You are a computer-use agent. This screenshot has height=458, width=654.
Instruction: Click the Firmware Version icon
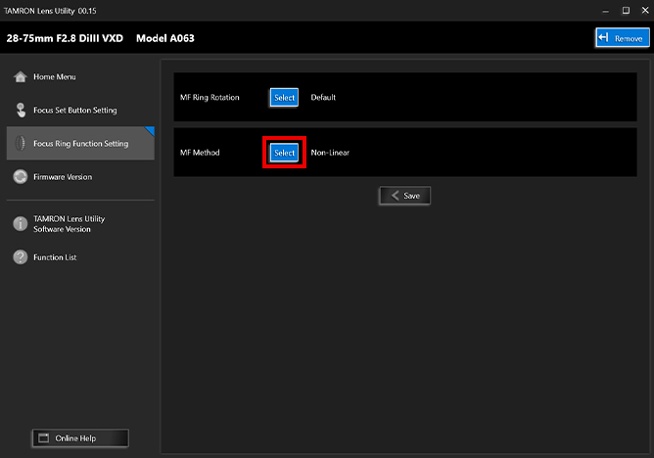coord(20,177)
